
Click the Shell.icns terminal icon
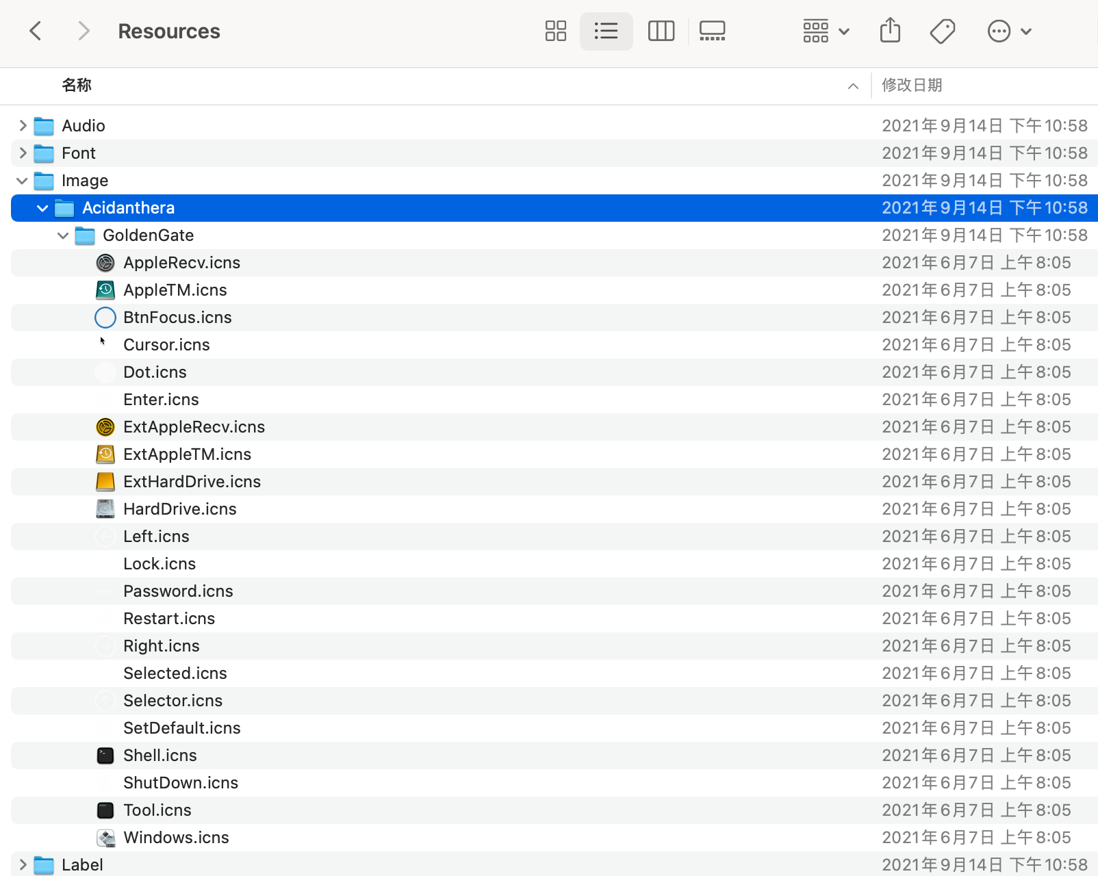coord(105,756)
